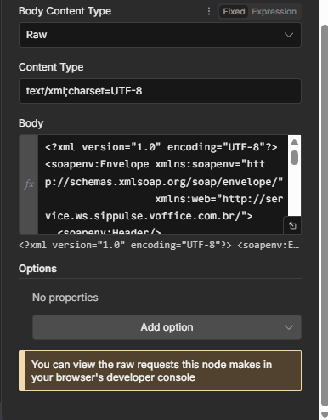Open the Body expression editor expand icon
Image resolution: width=328 pixels, height=420 pixels.
click(292, 225)
